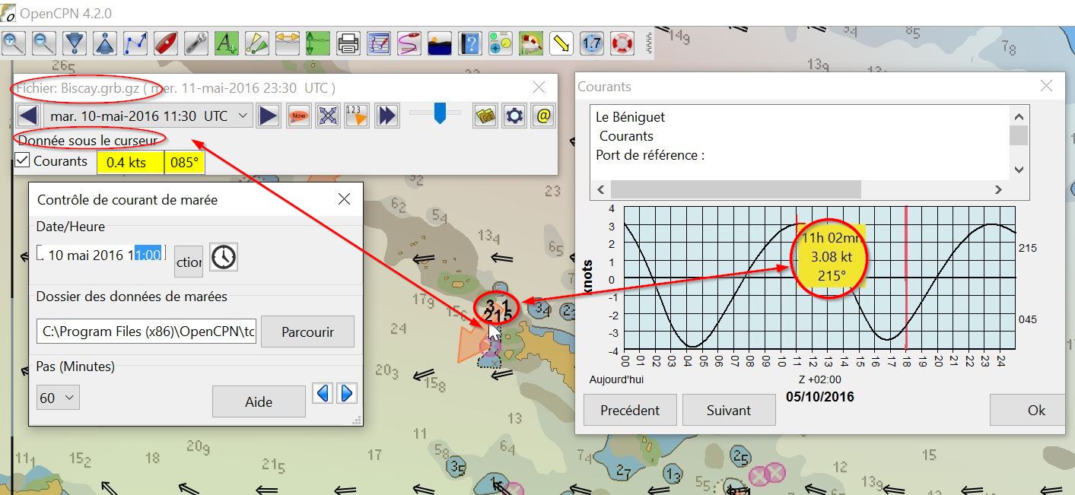Select the 085° current direction field

(185, 162)
